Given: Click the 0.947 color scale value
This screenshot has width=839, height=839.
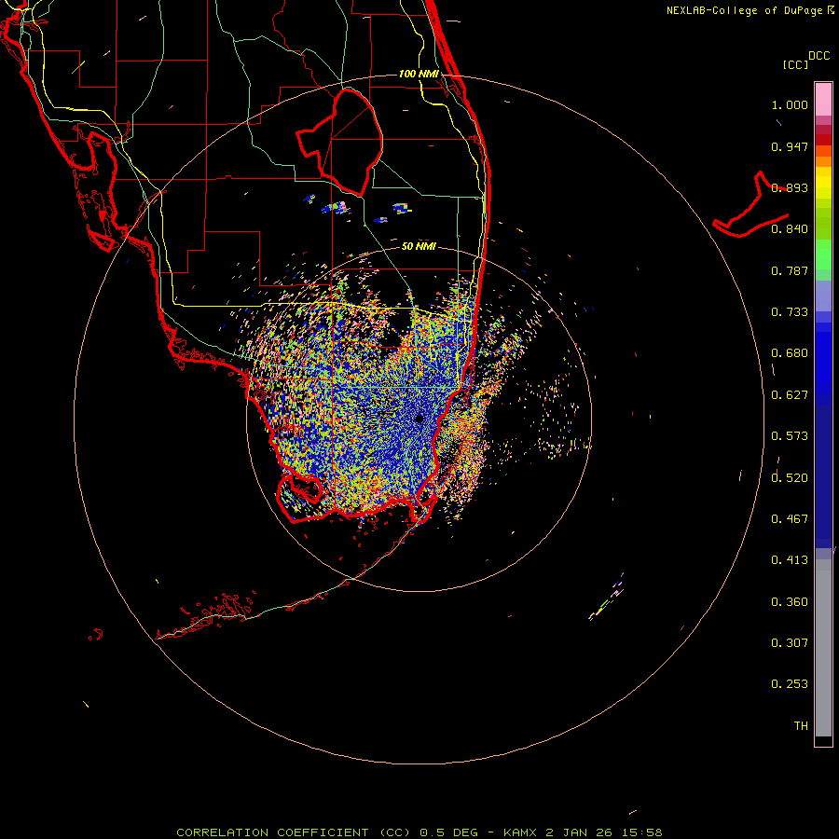Looking at the screenshot, I should coord(790,146).
